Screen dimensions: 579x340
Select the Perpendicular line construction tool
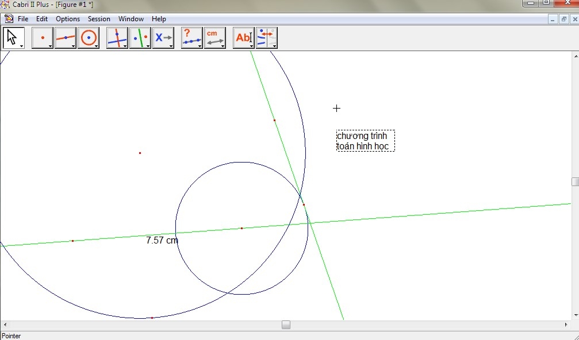pyautogui.click(x=117, y=37)
